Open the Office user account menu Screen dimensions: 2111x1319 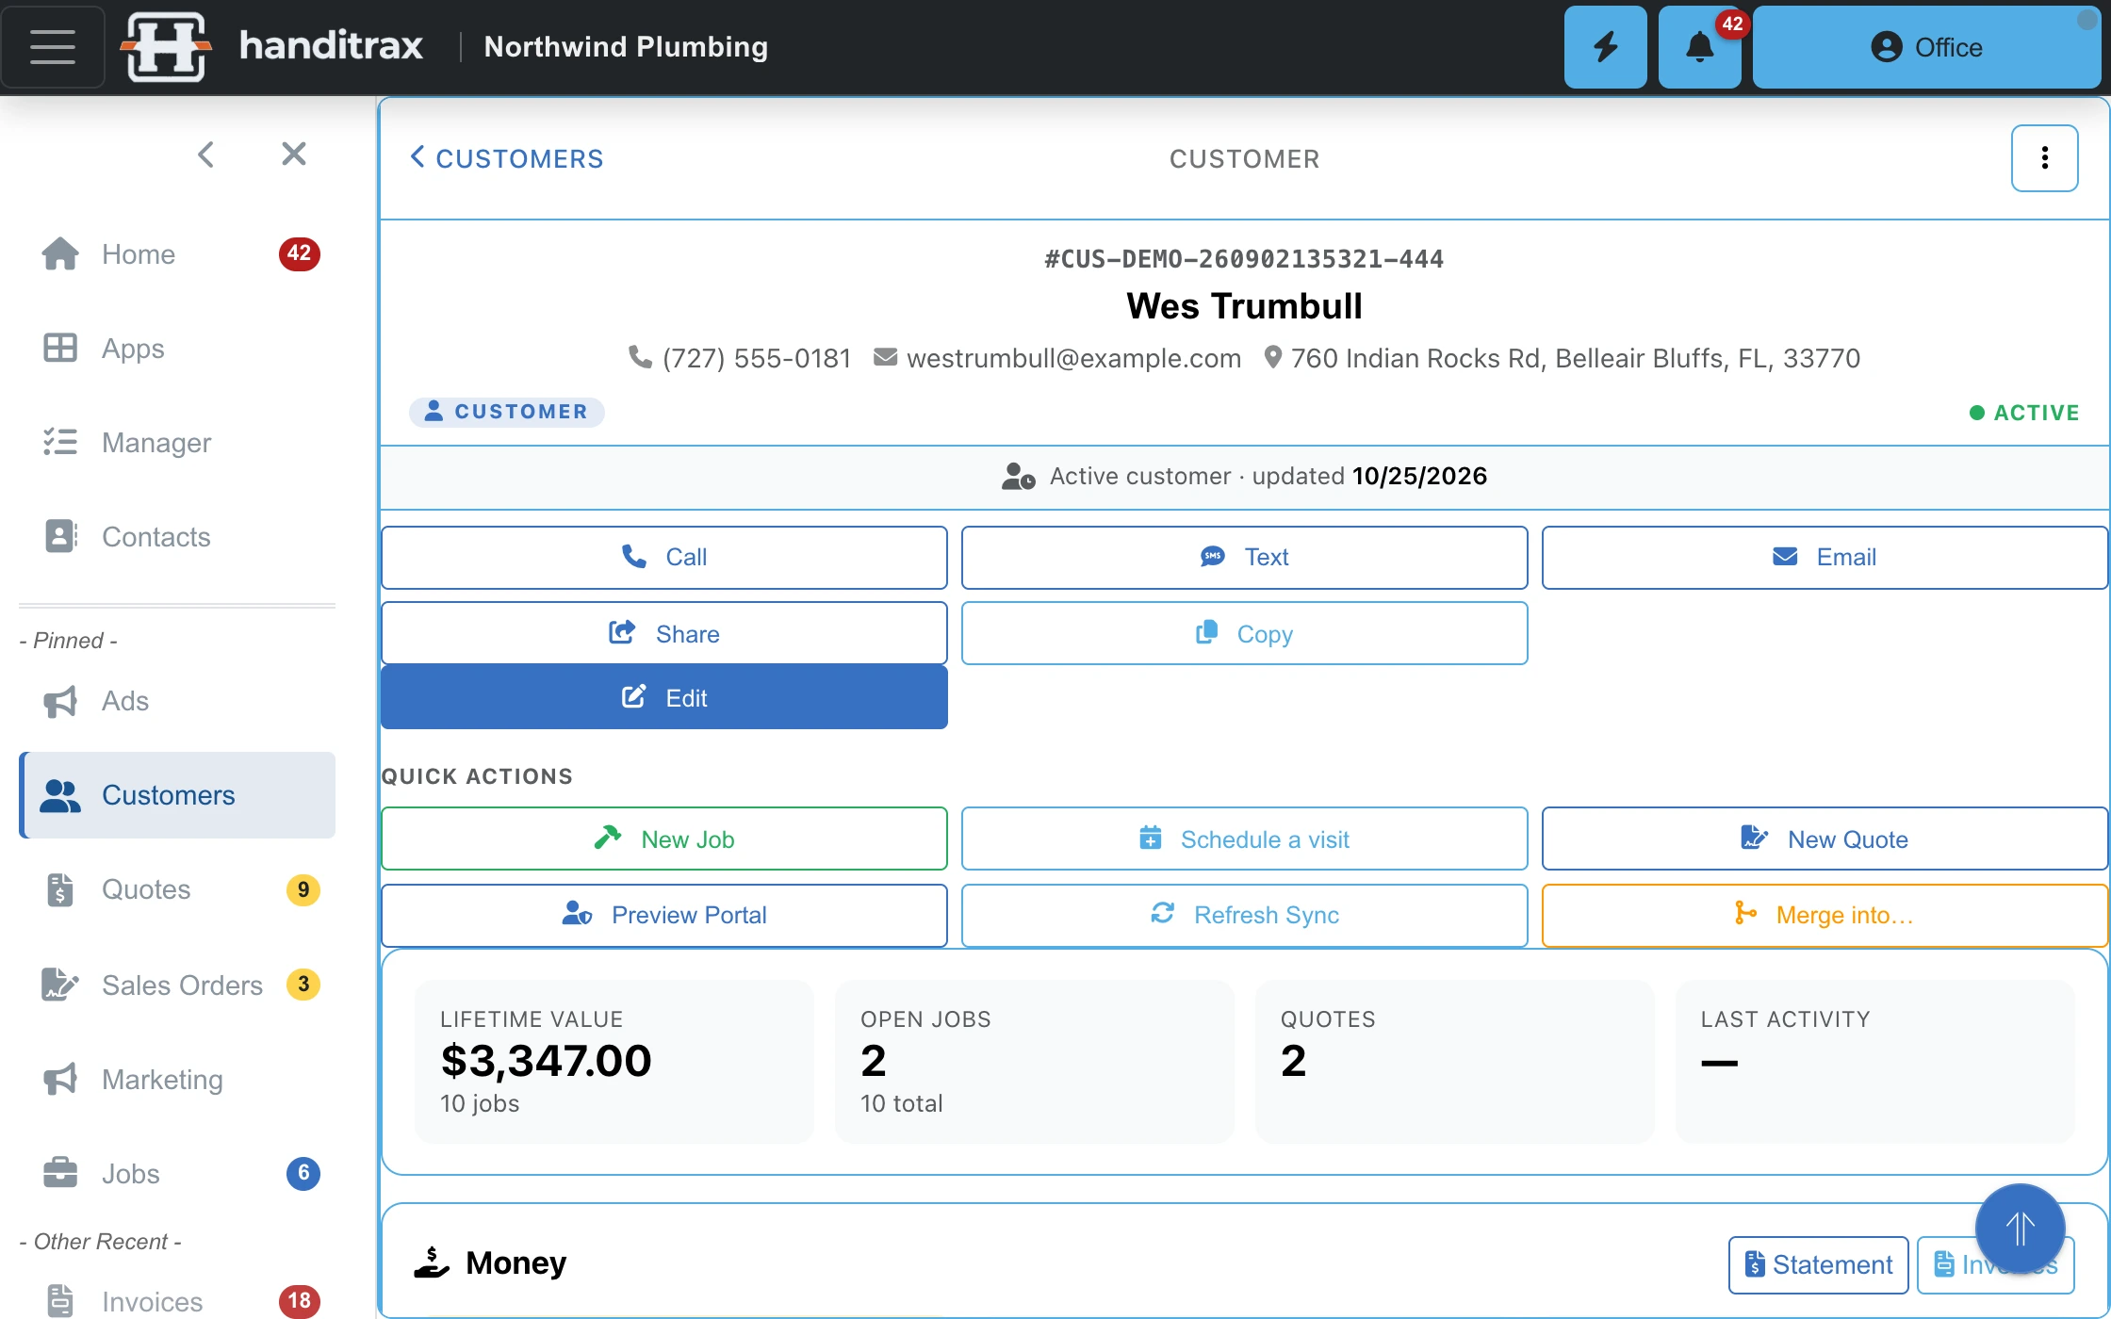[x=1926, y=47]
